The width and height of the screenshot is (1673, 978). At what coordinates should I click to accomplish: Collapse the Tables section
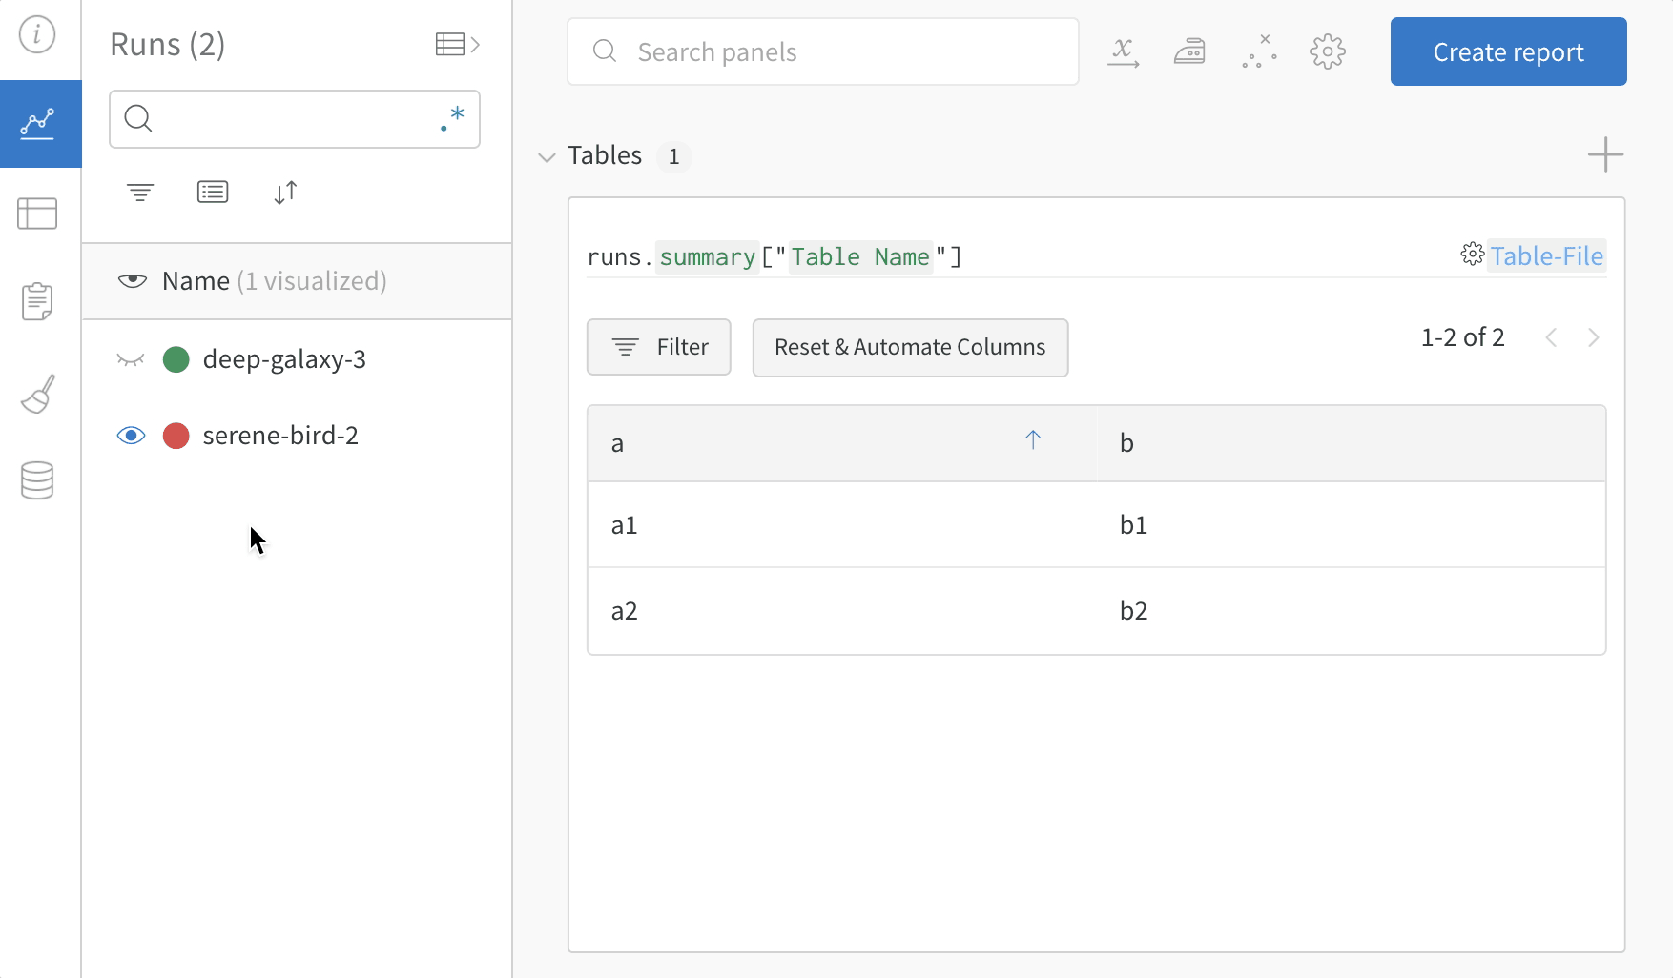[x=547, y=156]
